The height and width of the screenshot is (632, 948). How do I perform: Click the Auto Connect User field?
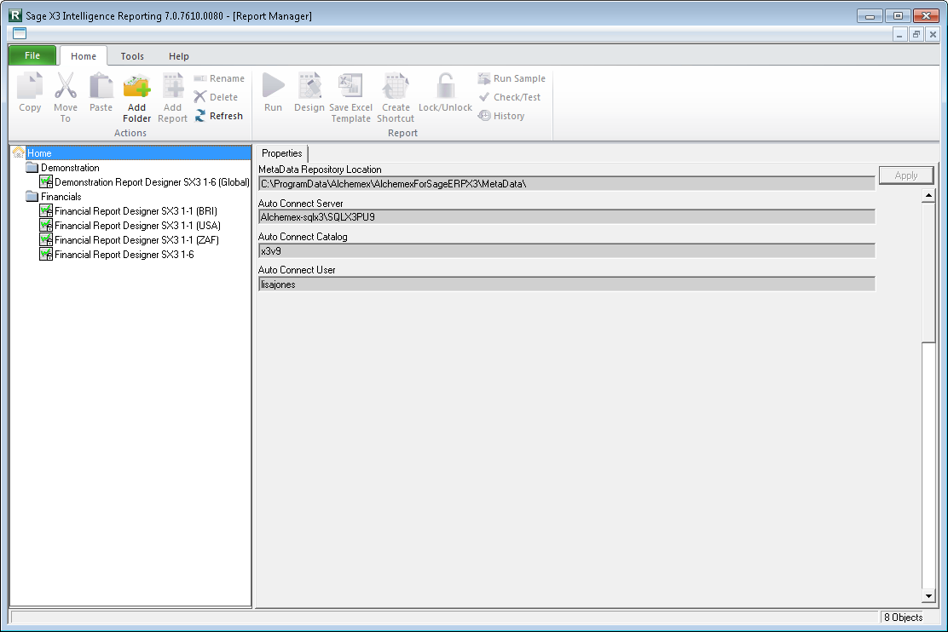pos(567,284)
